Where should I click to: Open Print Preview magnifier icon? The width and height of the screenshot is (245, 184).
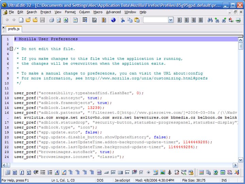tap(59, 20)
